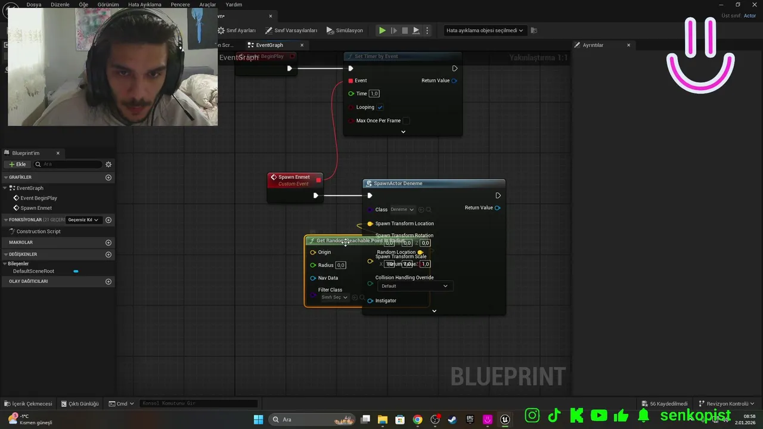Expand Set Timer by Event node chevron
The width and height of the screenshot is (763, 429).
pos(403,132)
